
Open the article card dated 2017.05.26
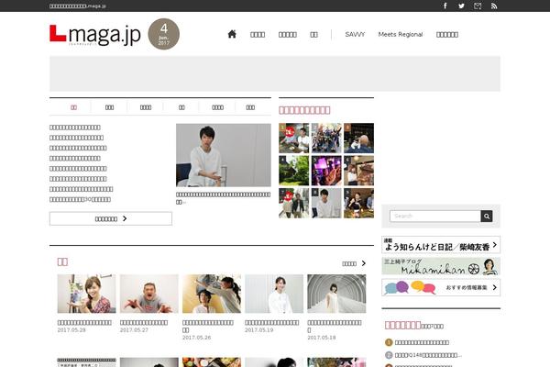tap(212, 307)
